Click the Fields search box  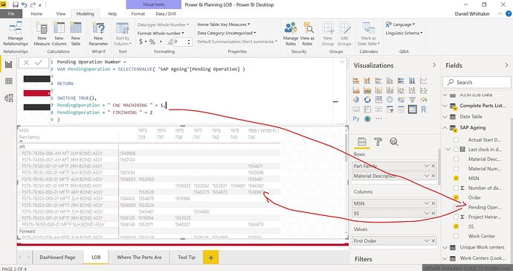pyautogui.click(x=477, y=82)
